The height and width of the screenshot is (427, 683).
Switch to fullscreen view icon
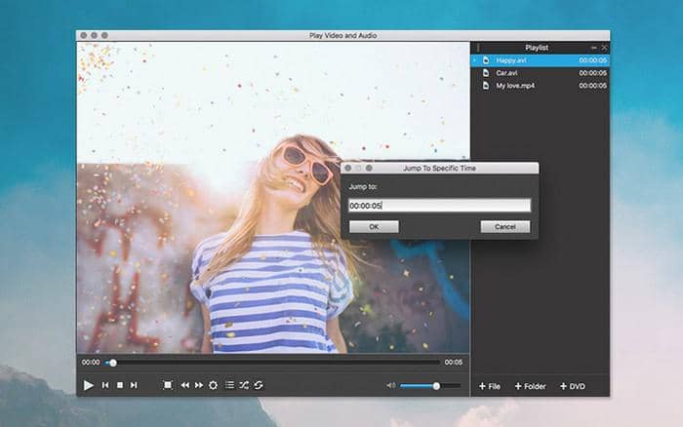point(167,385)
